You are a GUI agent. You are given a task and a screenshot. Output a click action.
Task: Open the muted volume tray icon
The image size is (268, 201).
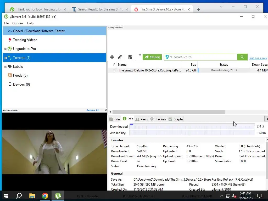coord(234,196)
